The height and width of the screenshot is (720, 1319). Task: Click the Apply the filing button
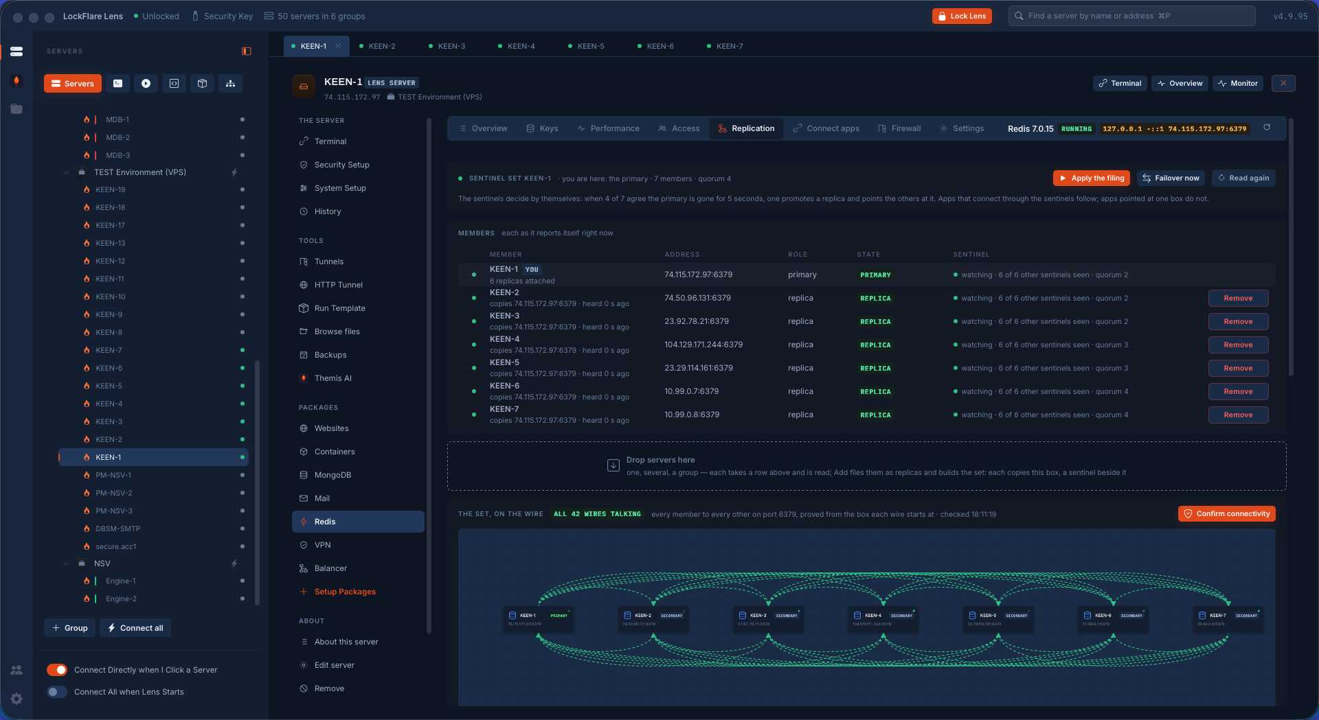[x=1092, y=178]
